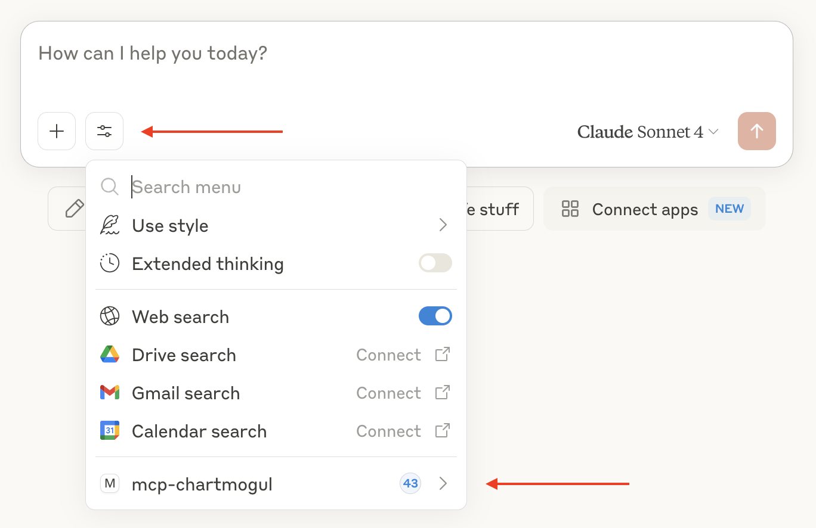Click the Google Drive icon
The image size is (816, 528).
pyautogui.click(x=110, y=355)
